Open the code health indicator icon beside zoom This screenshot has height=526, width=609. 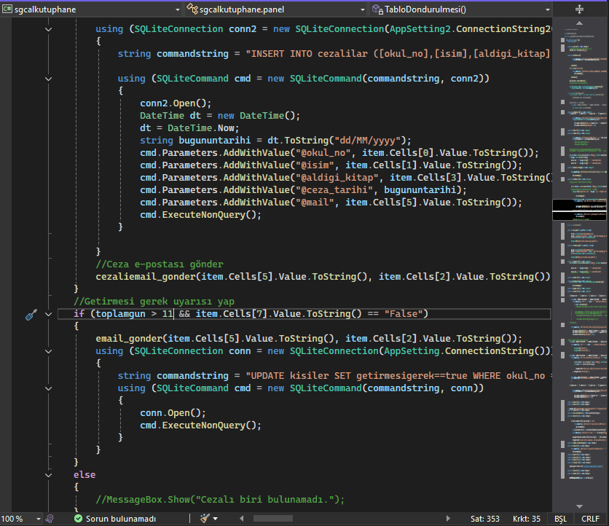point(50,519)
